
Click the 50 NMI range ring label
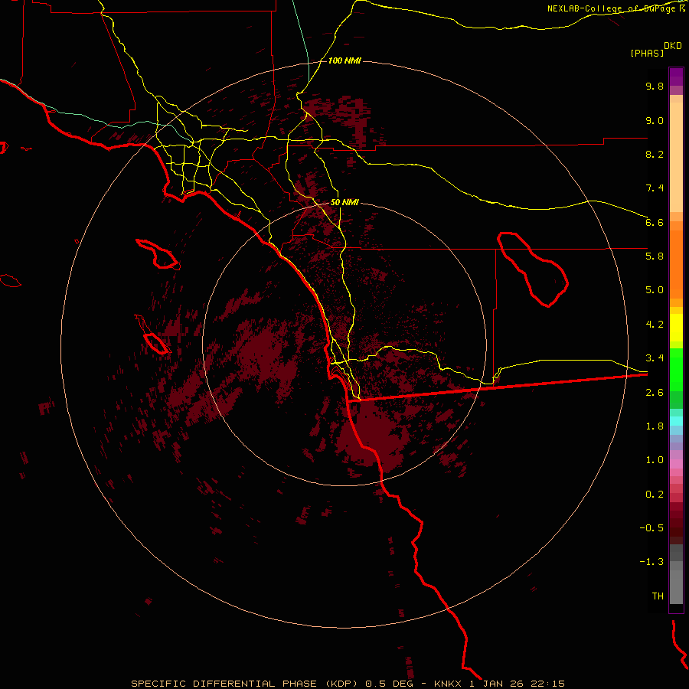tap(344, 203)
